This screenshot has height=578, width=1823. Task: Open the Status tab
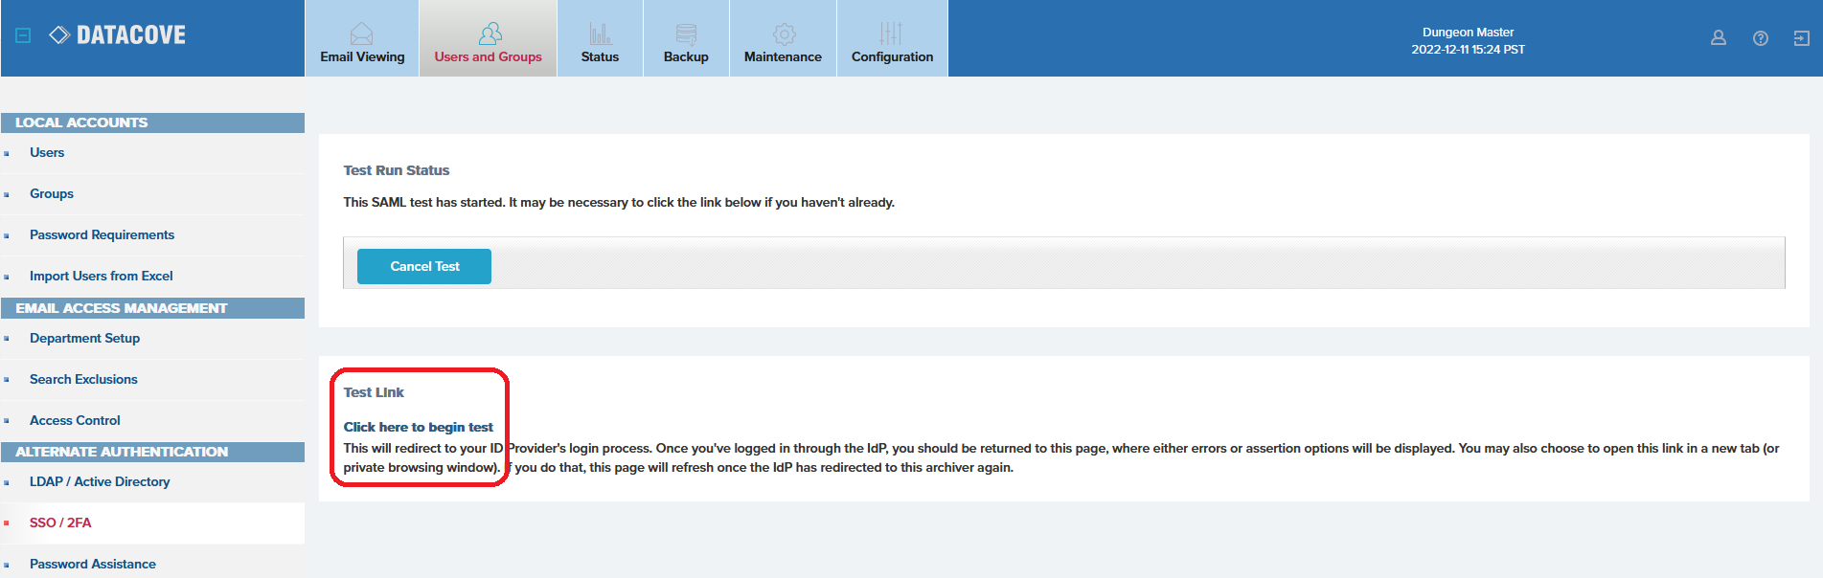pyautogui.click(x=600, y=39)
